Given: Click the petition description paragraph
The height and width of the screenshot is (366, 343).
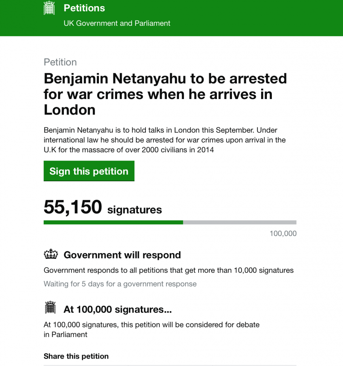Looking at the screenshot, I should click(165, 140).
